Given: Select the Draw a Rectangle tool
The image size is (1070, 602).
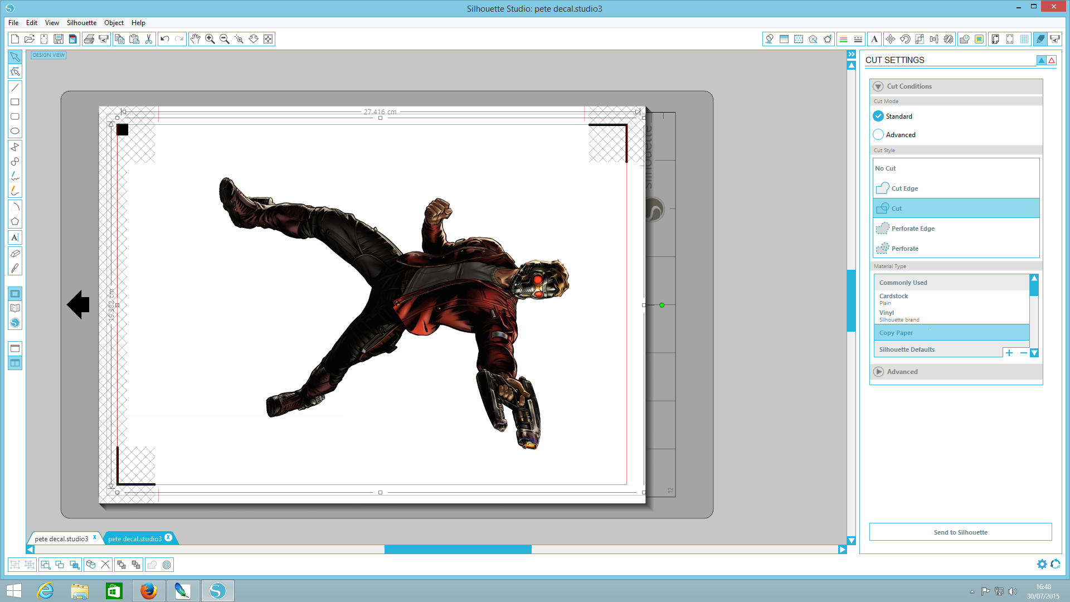Looking at the screenshot, I should pyautogui.click(x=15, y=102).
